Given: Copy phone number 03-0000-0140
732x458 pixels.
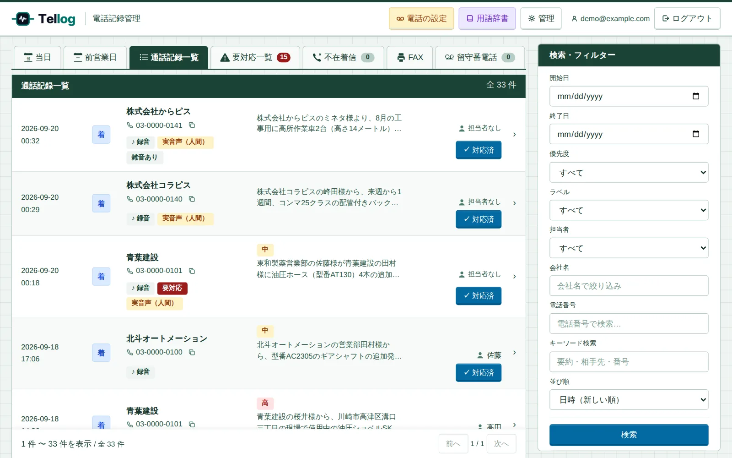Looking at the screenshot, I should [192, 199].
